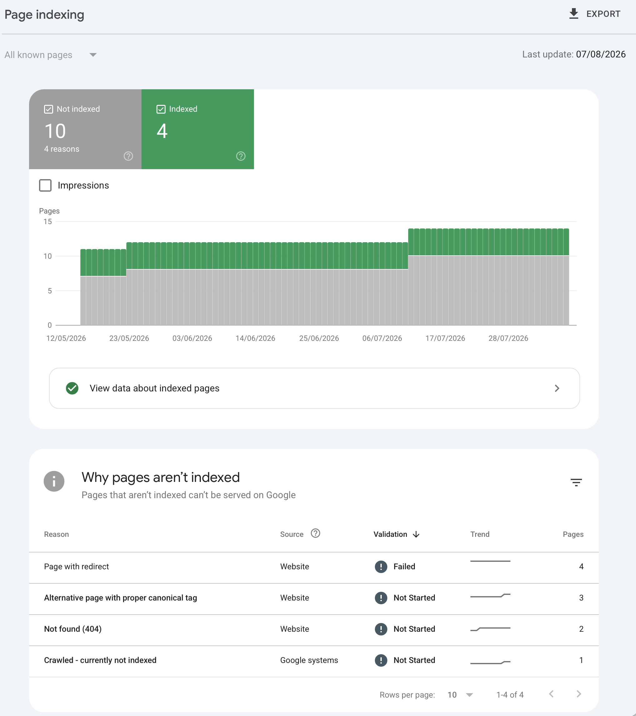Sort by the Validation column header
636x716 pixels.
click(396, 534)
